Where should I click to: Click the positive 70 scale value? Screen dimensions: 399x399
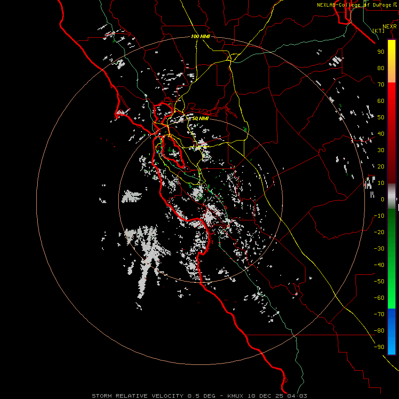[381, 85]
